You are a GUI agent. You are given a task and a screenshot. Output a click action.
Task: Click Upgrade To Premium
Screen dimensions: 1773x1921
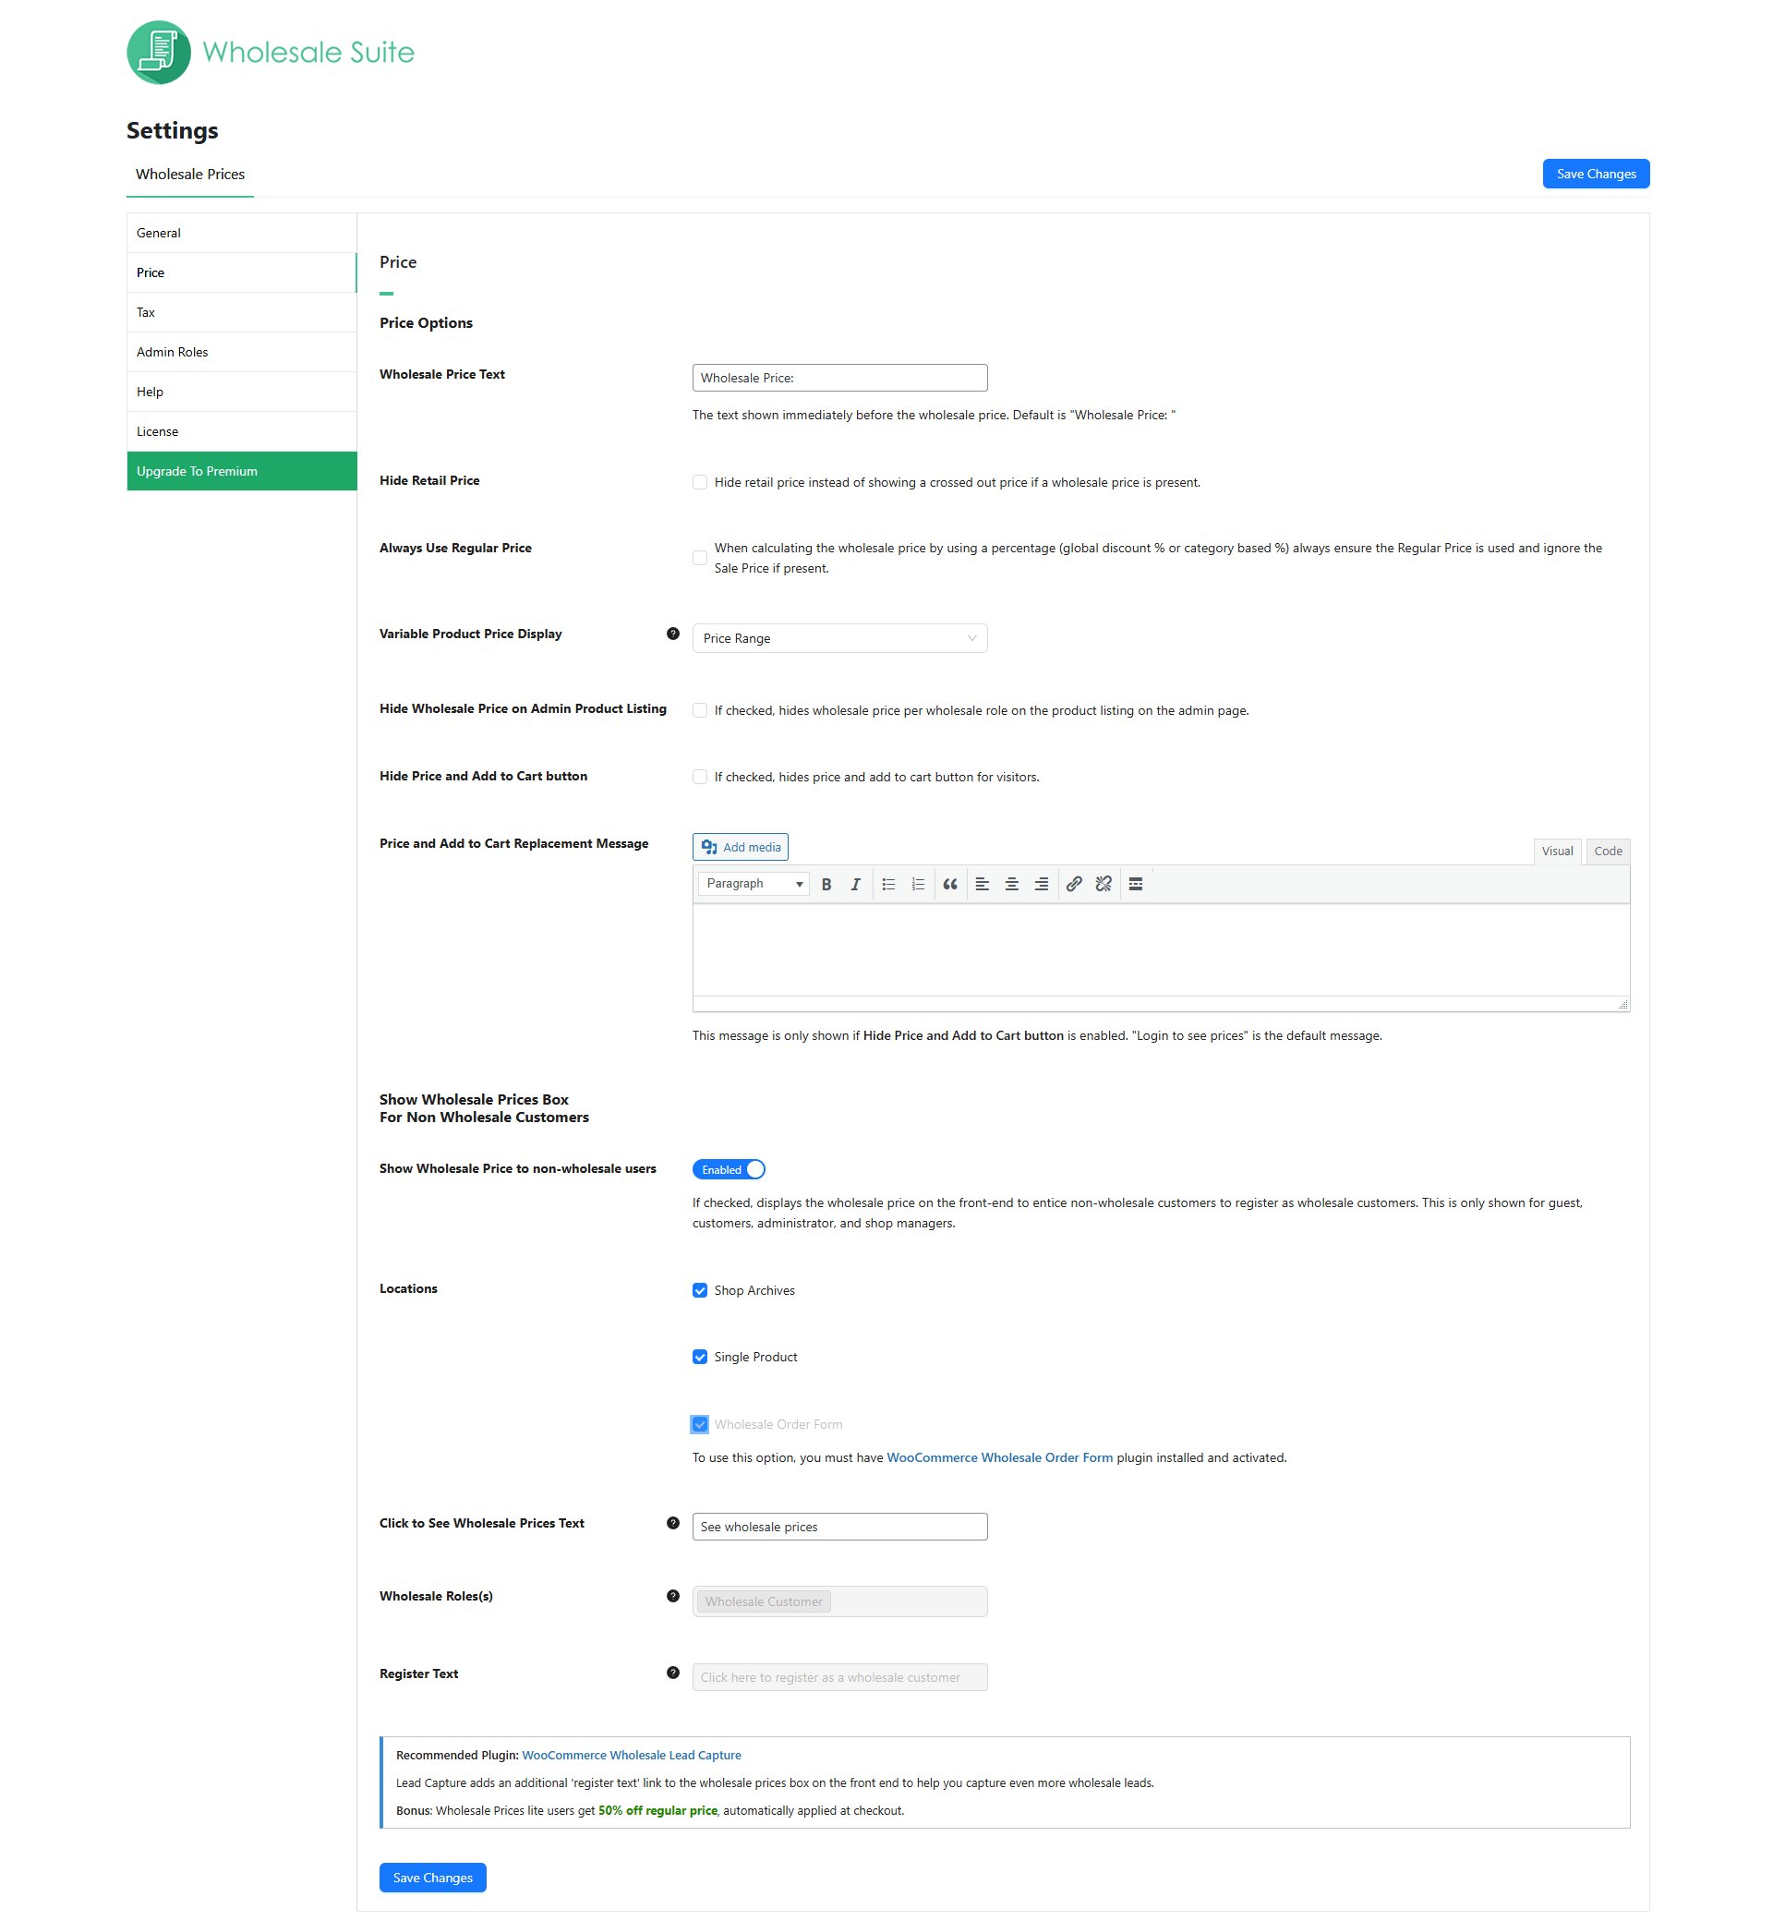click(x=241, y=471)
